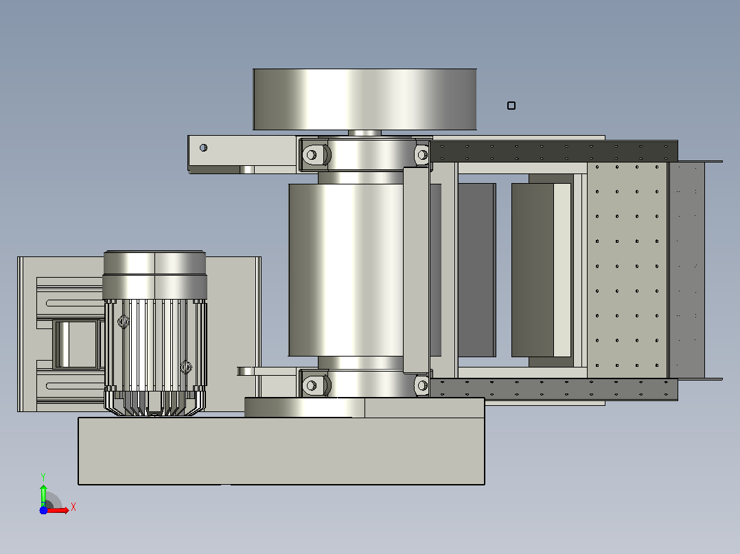Select the lower-left bearing housing bolt lug
The width and height of the screenshot is (740, 554).
tap(314, 385)
